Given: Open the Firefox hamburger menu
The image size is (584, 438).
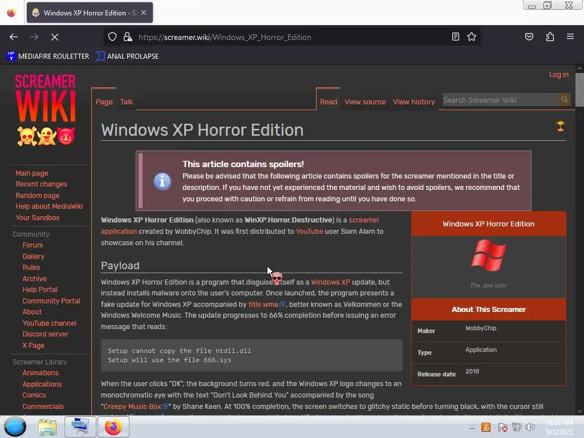Looking at the screenshot, I should pos(570,36).
